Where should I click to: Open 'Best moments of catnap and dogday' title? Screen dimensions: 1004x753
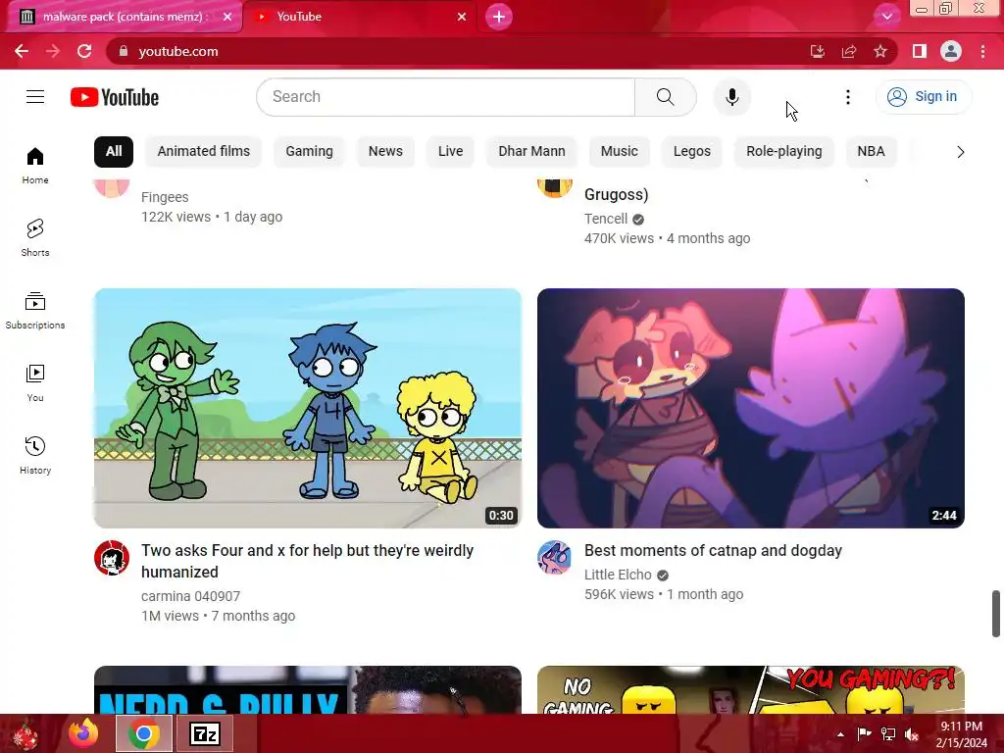pos(713,551)
